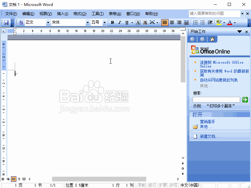Switch to Reading layout view icon

pyautogui.click(x=24, y=179)
